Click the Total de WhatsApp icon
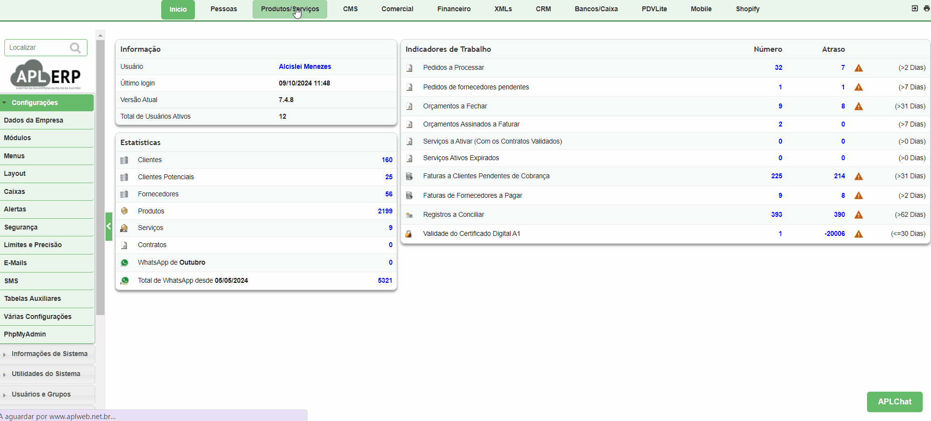The width and height of the screenshot is (931, 421). click(x=125, y=281)
